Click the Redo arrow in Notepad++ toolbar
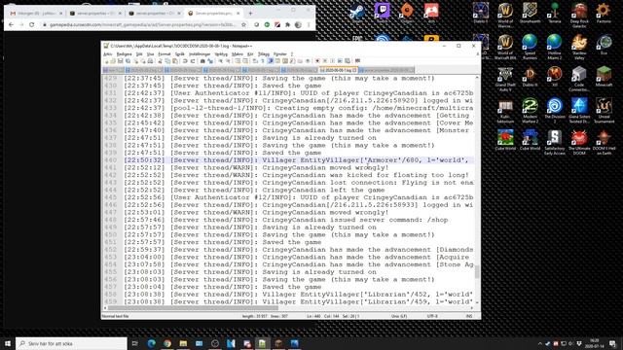623x350 pixels. [193, 61]
